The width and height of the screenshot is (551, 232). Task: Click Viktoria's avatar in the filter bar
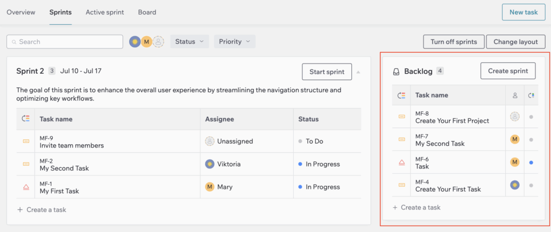pyautogui.click(x=135, y=41)
